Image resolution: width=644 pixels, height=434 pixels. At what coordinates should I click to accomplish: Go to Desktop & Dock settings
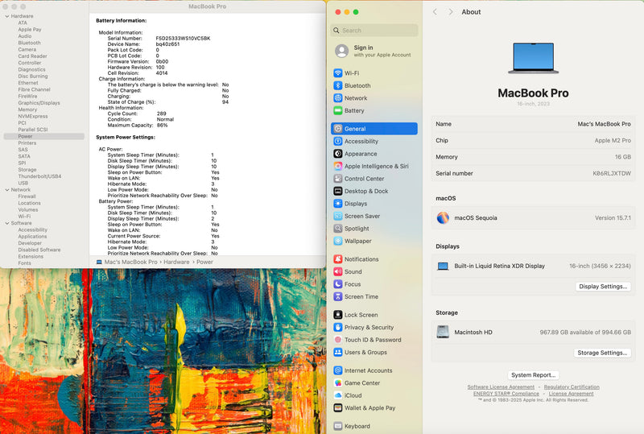(x=365, y=191)
